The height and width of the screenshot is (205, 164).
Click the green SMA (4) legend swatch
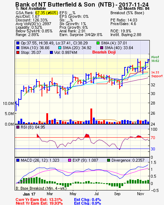[98, 43]
